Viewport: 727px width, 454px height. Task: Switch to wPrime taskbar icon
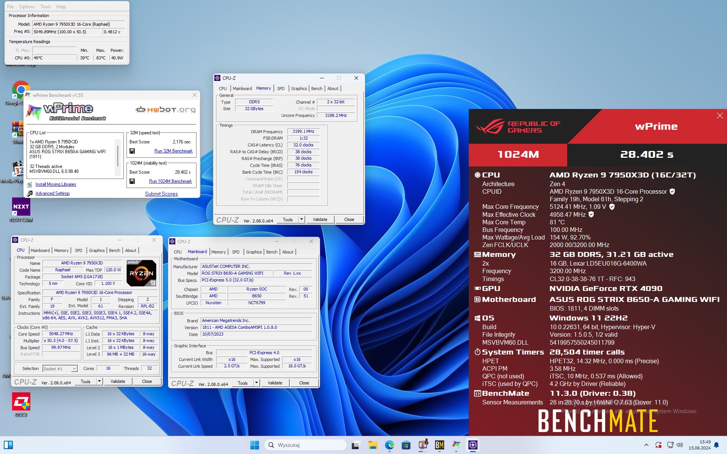(x=456, y=445)
